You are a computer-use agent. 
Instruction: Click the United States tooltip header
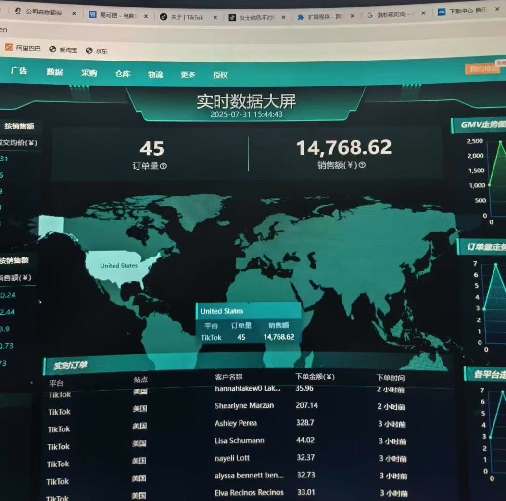(x=249, y=311)
